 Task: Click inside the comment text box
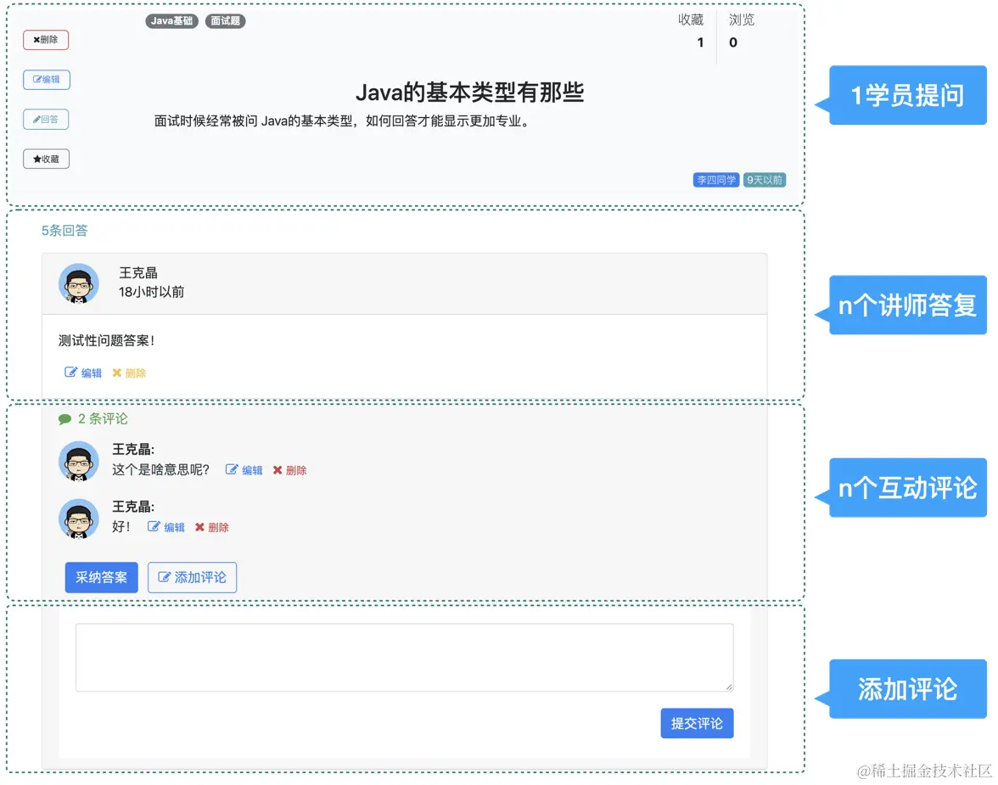[x=404, y=657]
